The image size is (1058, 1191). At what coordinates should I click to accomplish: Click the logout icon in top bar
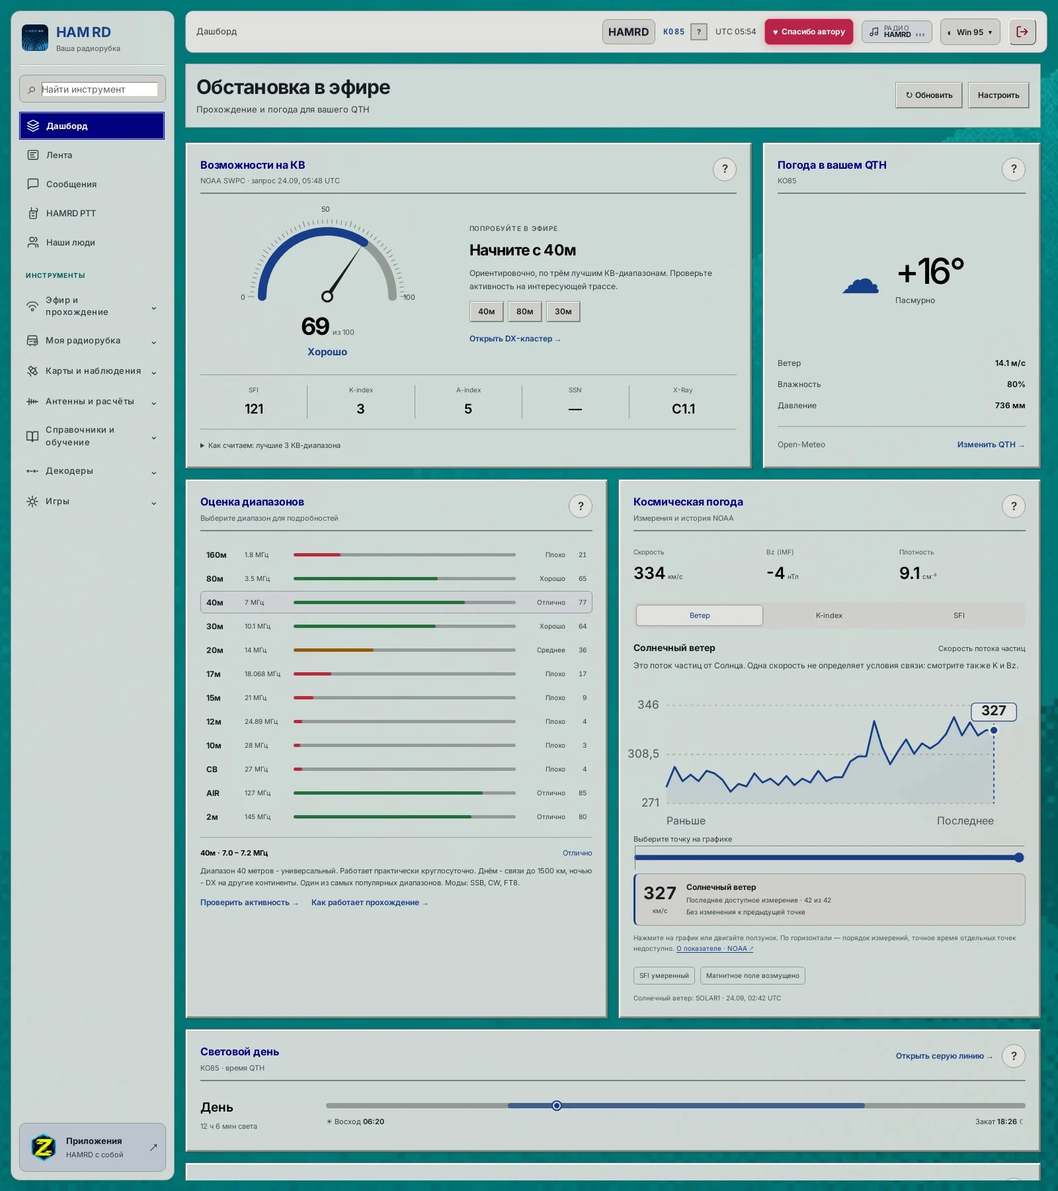pos(1022,32)
